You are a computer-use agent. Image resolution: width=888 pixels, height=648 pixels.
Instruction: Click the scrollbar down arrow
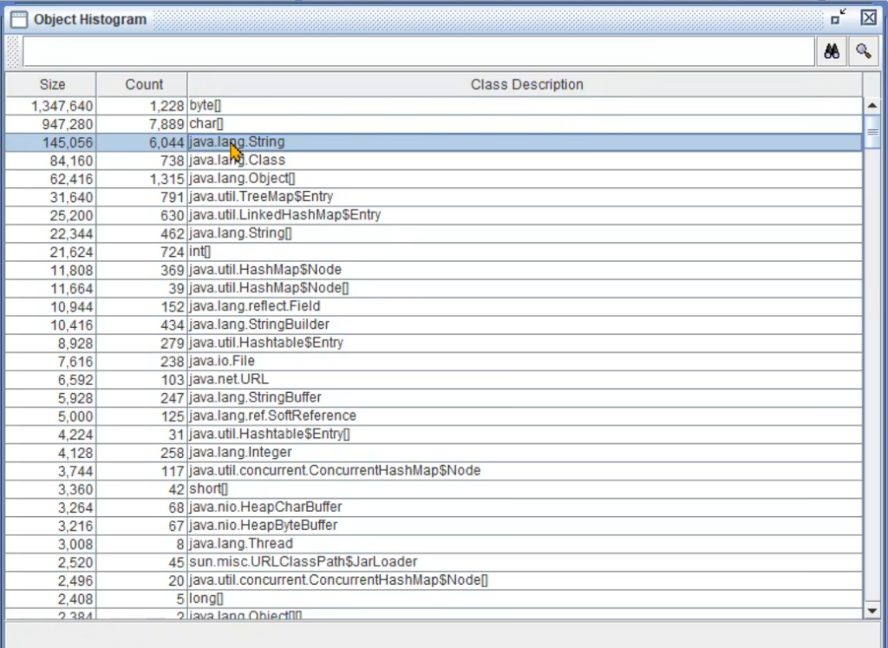pos(872,612)
